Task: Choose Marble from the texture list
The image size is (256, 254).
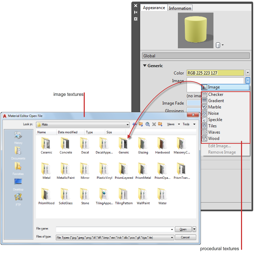Action: pos(214,107)
